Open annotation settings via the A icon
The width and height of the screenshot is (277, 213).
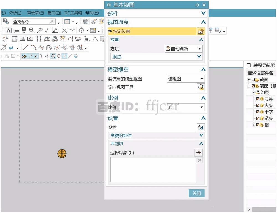pyautogui.click(x=201, y=127)
